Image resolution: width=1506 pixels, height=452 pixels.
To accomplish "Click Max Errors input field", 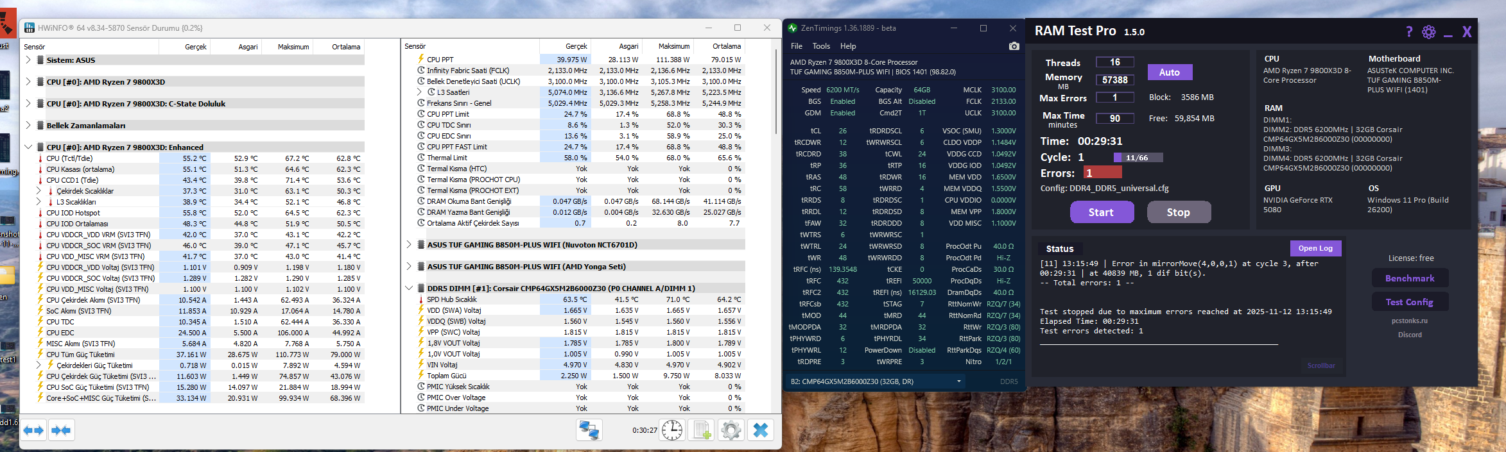I will tap(1115, 97).
